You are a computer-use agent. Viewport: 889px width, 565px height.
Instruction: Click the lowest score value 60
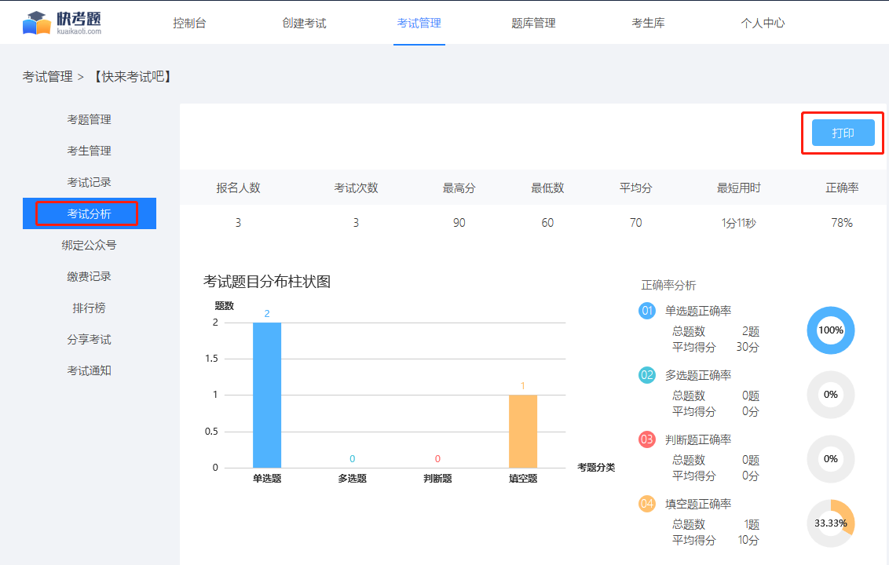point(547,224)
